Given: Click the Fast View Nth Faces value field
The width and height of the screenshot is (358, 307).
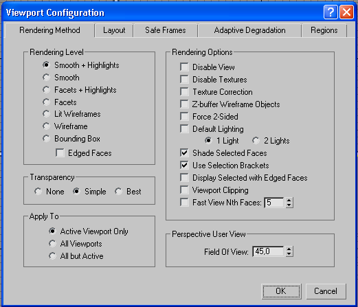Looking at the screenshot, I should (274, 203).
